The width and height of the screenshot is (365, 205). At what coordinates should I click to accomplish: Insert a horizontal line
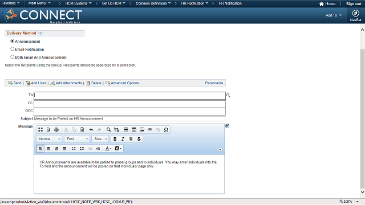click(126, 130)
